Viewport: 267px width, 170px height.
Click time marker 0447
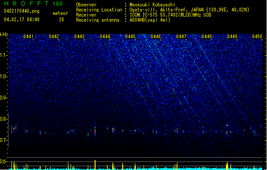coord(181,37)
